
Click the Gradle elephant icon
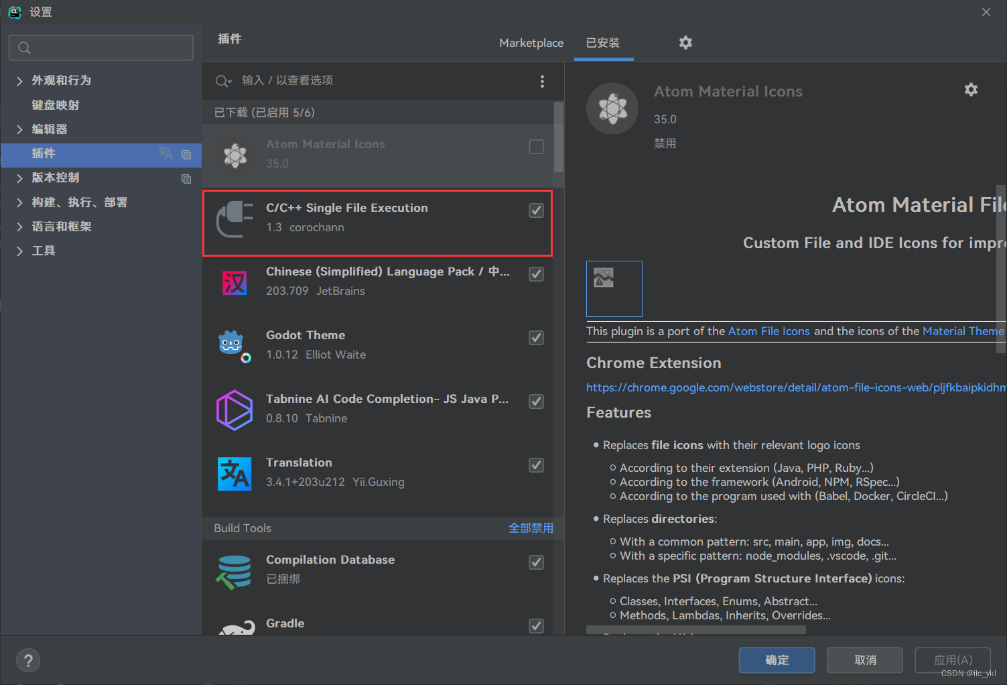pyautogui.click(x=237, y=627)
